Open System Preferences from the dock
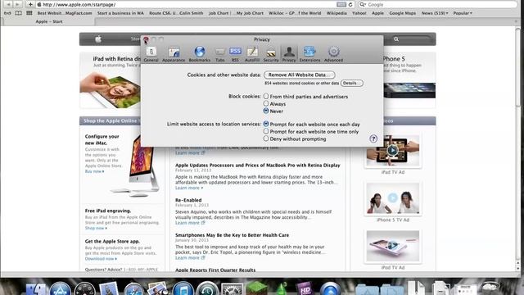The image size is (524, 295). (x=233, y=288)
